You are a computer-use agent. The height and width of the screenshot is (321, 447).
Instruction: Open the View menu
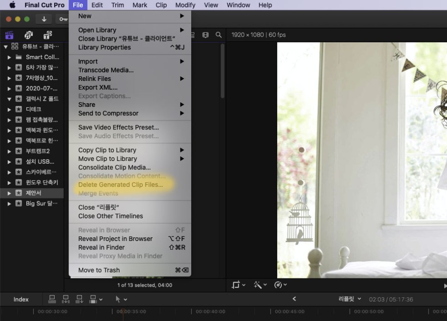211,5
